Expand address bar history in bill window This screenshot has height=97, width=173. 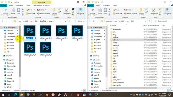[x=146, y=21]
